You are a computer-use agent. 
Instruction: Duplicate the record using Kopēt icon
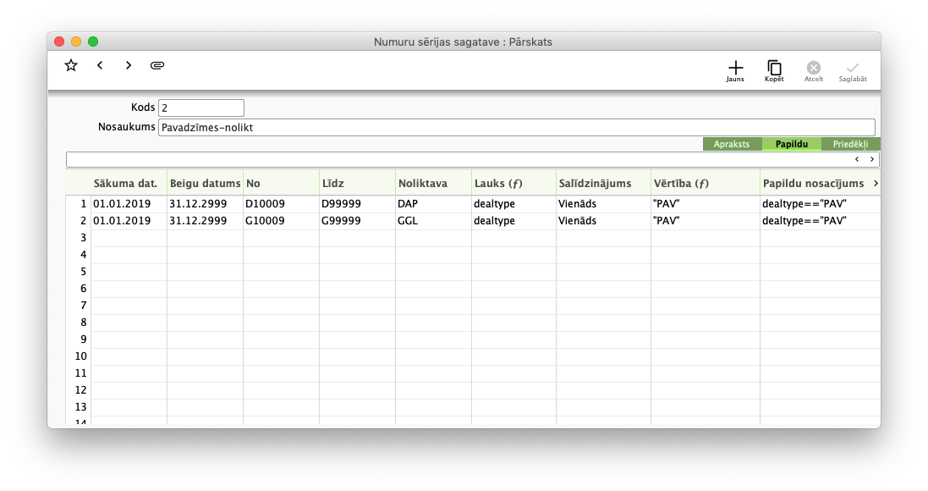pos(774,70)
